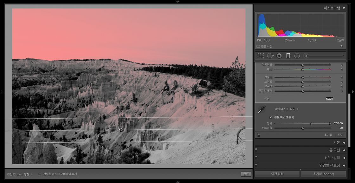
Task: Click the 이전 설정 button
Action: point(277,174)
